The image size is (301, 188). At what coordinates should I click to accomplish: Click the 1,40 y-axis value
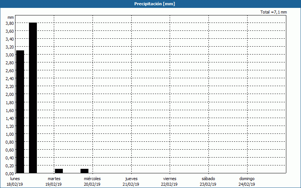coord(10,118)
